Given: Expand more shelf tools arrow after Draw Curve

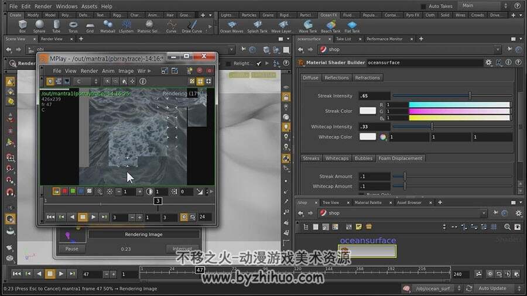Looking at the screenshot, I should (210, 26).
